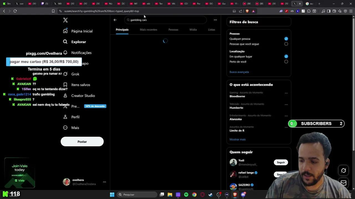The image size is (355, 199).
Task: Click Mostrar mais under trends
Action: click(x=237, y=139)
